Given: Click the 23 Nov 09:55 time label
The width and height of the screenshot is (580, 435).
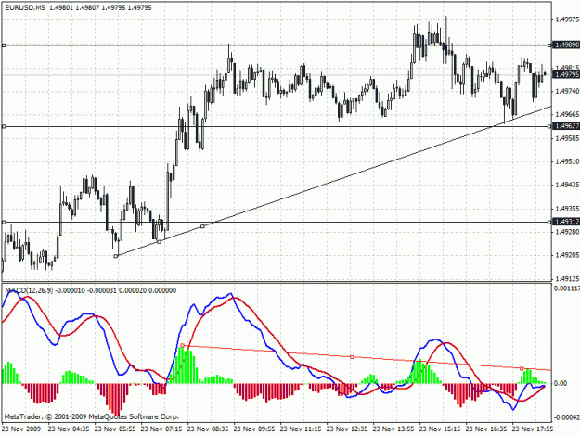Looking at the screenshot, I should coord(254,429).
